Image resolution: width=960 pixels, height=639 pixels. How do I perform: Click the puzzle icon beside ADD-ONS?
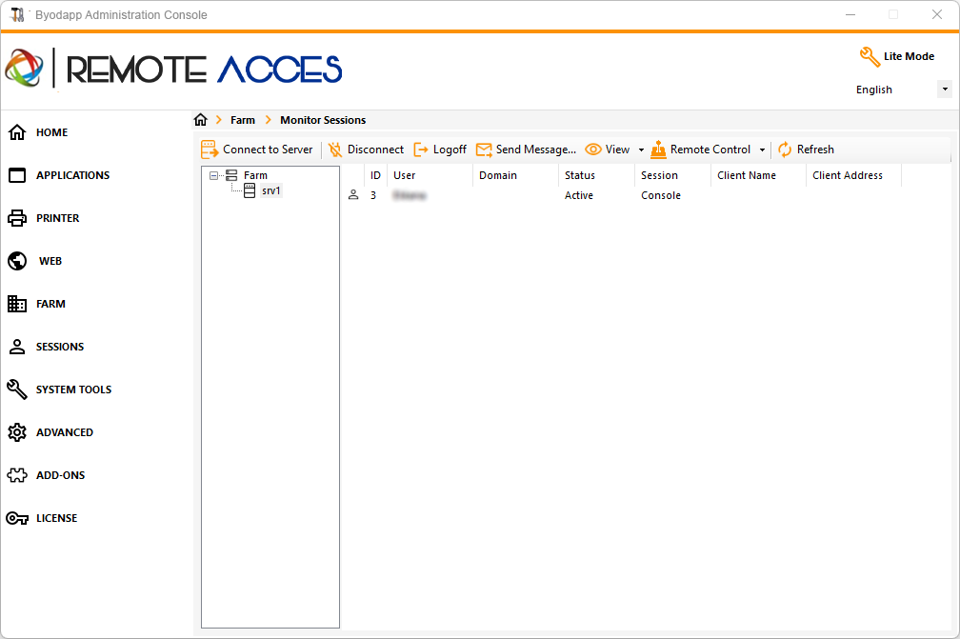(17, 475)
